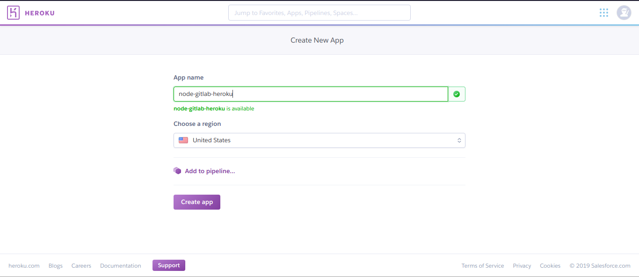Image resolution: width=639 pixels, height=277 pixels.
Task: Click the United States flag icon
Action: coord(183,140)
